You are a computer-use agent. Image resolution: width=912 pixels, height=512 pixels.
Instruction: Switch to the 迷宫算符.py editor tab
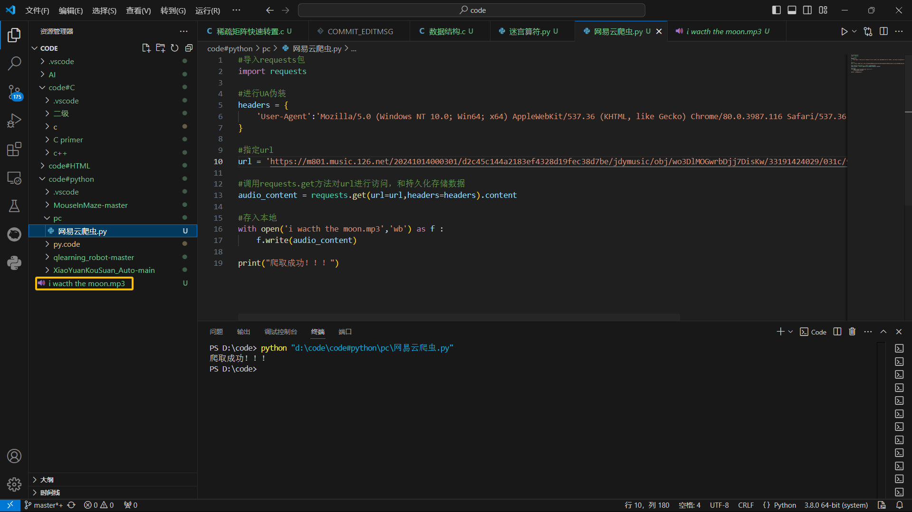pos(529,31)
